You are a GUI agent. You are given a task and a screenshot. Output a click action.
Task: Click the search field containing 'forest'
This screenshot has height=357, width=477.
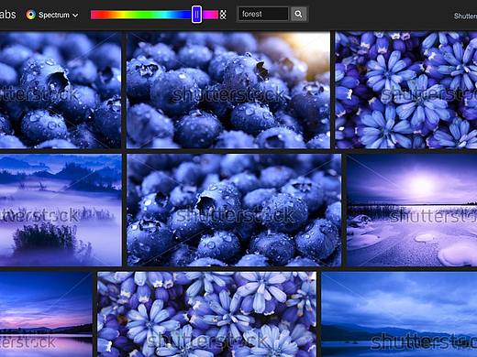click(263, 14)
